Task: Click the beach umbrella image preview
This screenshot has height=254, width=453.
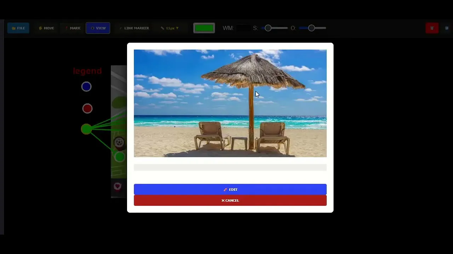Action: point(230,103)
